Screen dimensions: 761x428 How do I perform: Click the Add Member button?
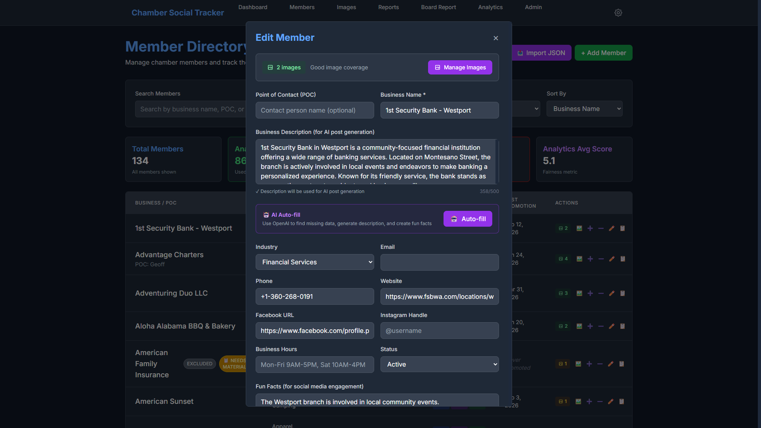pos(603,53)
